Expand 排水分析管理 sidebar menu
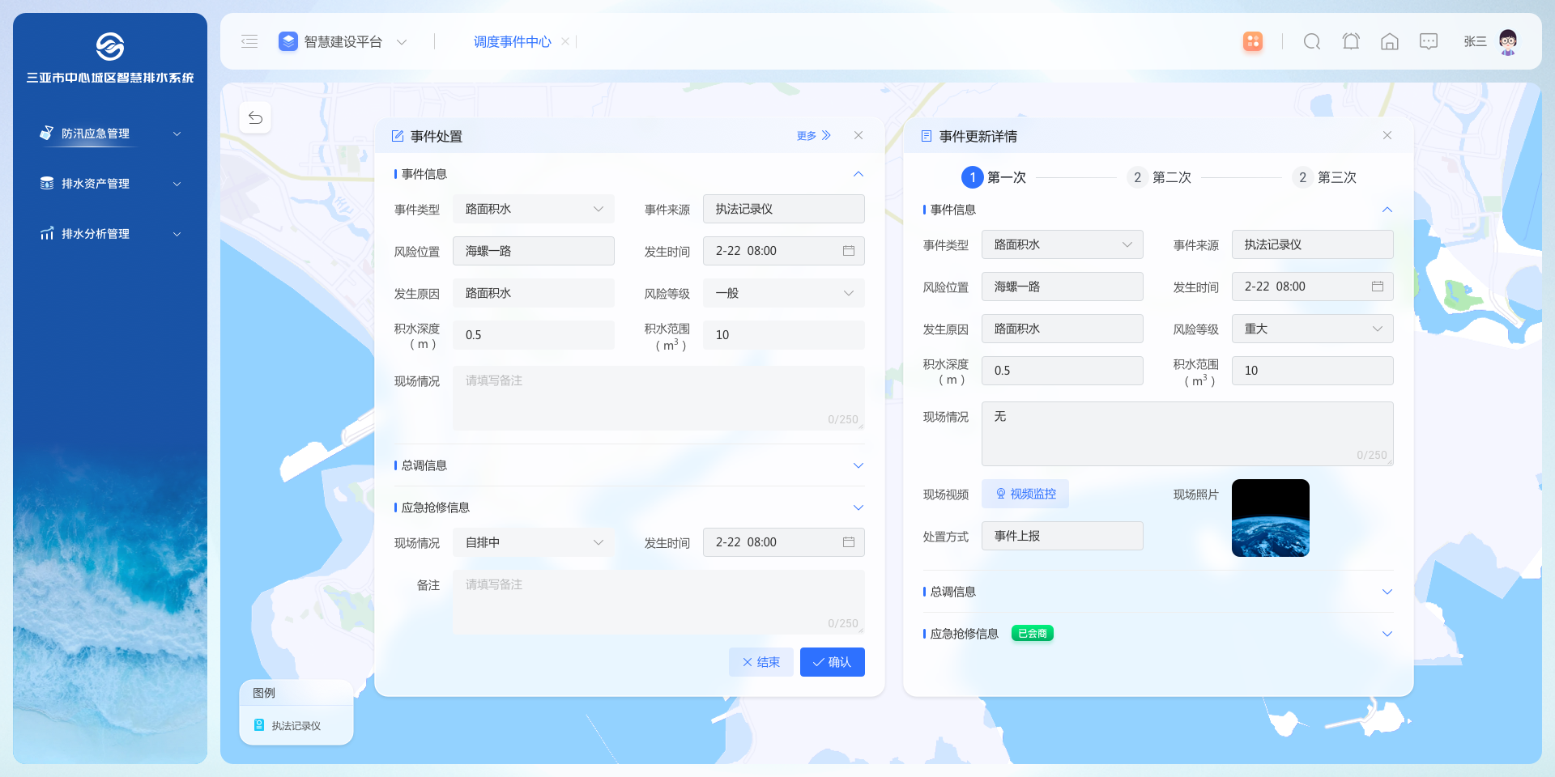 (110, 234)
